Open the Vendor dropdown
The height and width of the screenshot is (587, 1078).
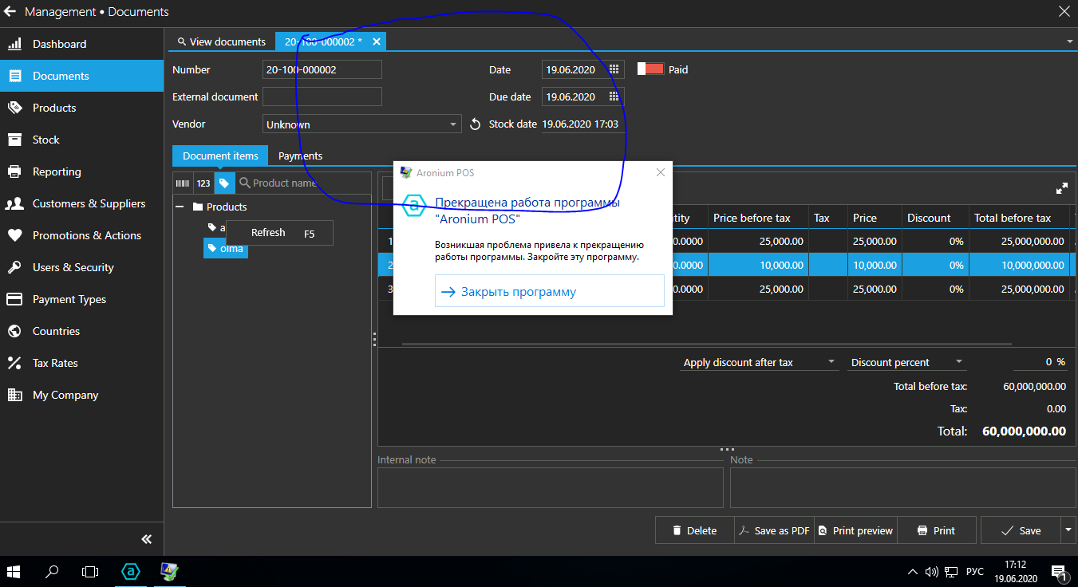pos(453,124)
